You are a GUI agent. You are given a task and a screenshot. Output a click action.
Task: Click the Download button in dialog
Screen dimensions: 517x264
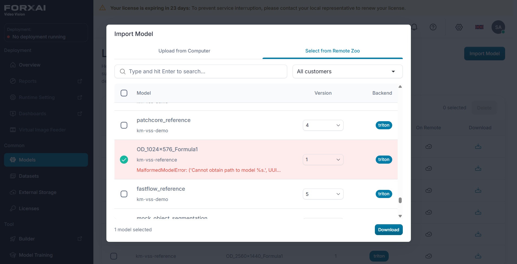[x=389, y=230]
